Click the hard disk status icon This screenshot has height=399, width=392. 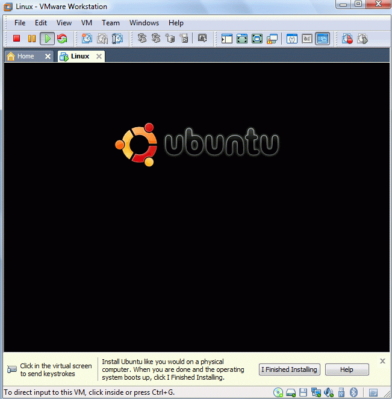point(291,392)
